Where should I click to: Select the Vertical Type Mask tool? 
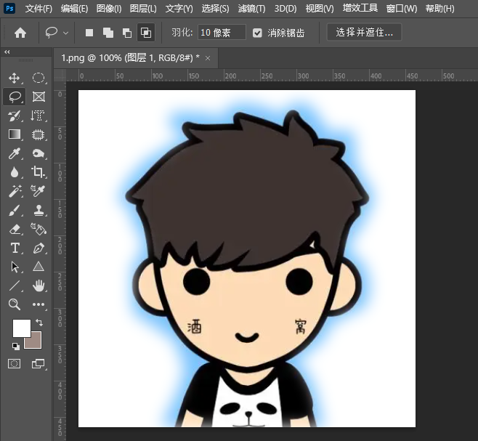[39, 116]
